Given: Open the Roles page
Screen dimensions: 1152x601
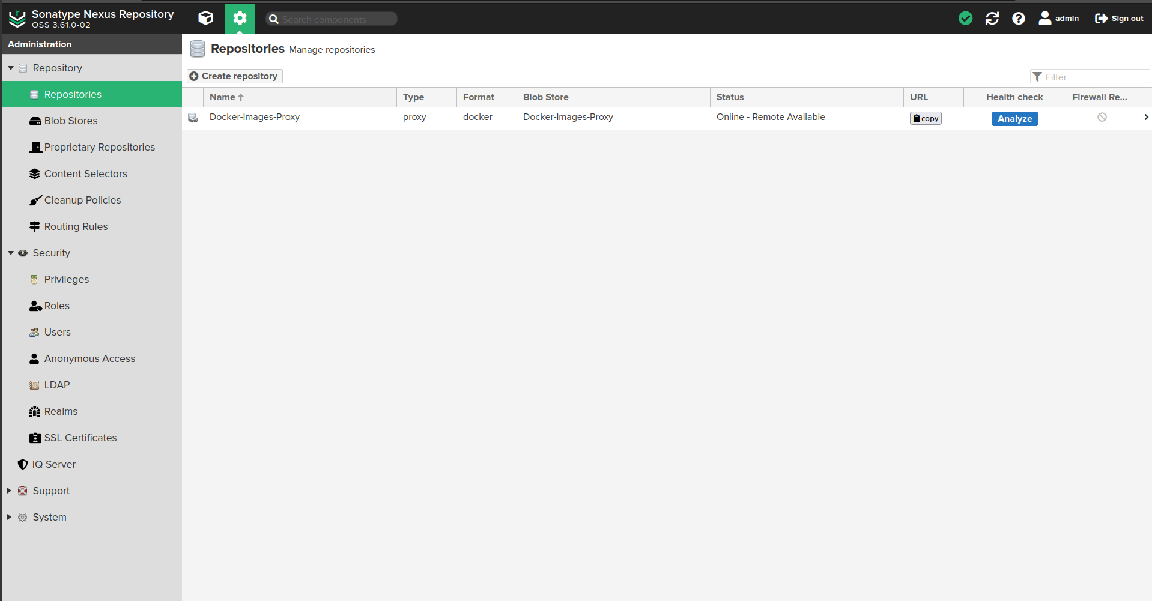Looking at the screenshot, I should (x=92, y=306).
